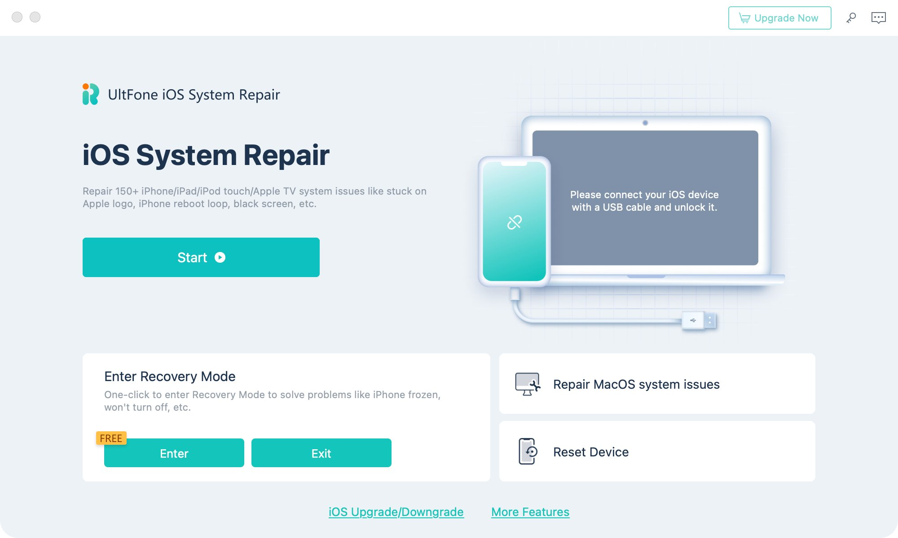Click the UltFone iOS System Repair title
The width and height of the screenshot is (898, 538).
(194, 95)
